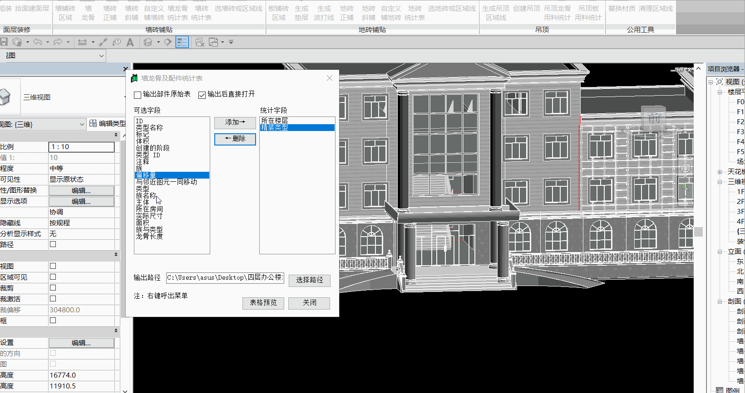
Task: Click the 编辑类型 icon in properties
Action: [93, 123]
